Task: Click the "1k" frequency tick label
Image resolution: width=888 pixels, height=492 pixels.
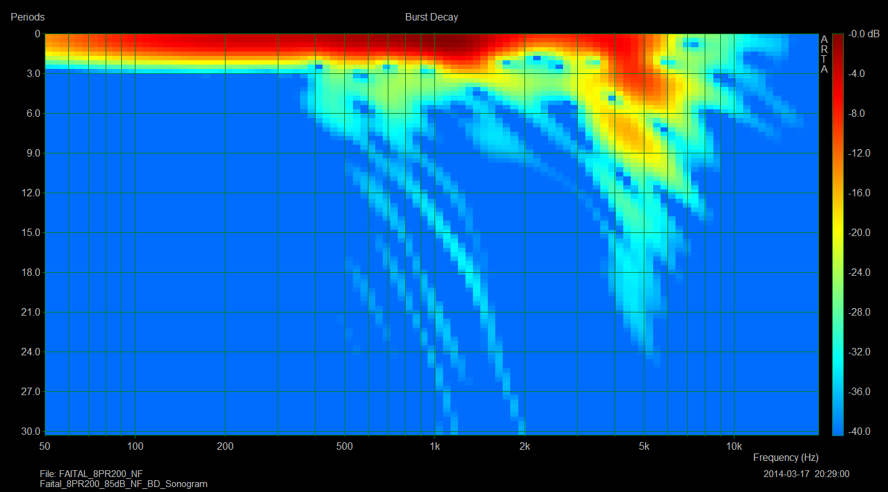Action: click(x=434, y=446)
